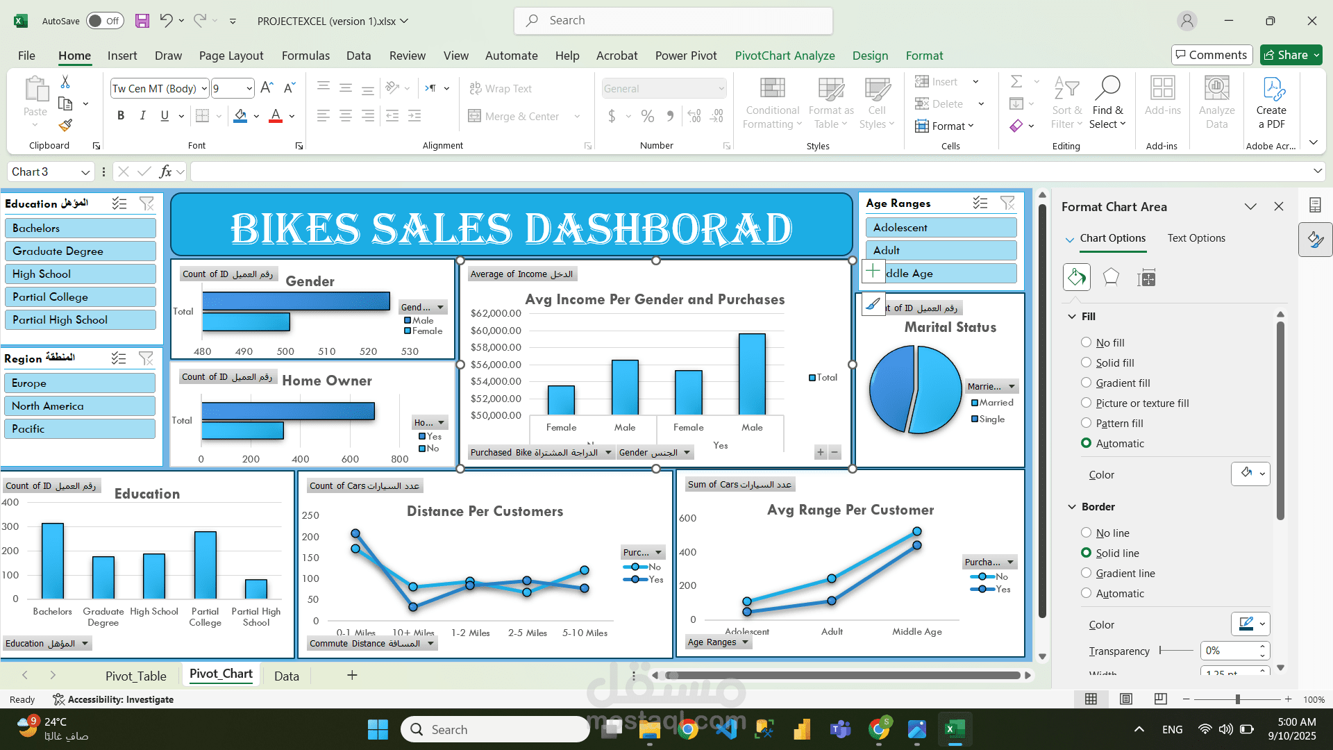Click the Save icon in title bar
Screen dimensions: 1333x750
[142, 21]
